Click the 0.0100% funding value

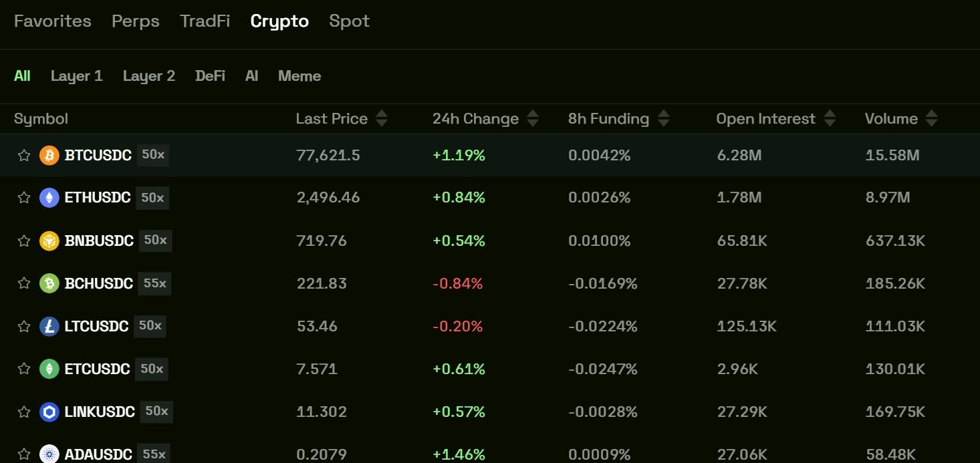[600, 241]
